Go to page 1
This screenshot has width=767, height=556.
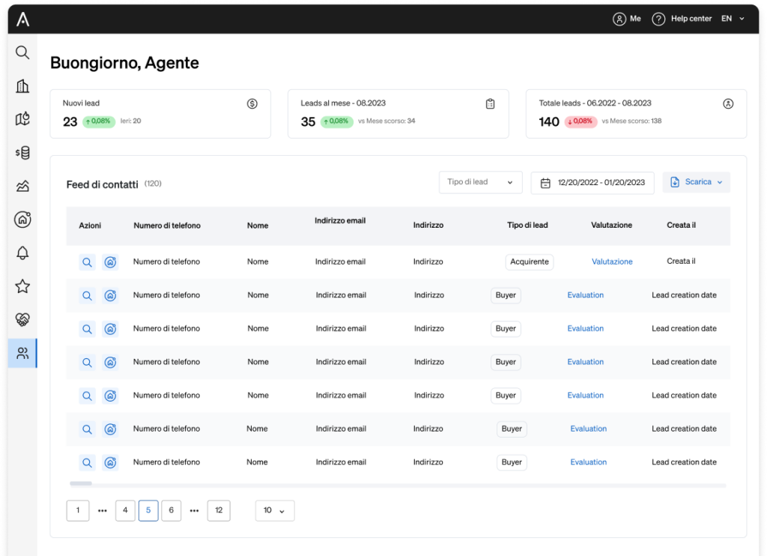click(x=78, y=510)
